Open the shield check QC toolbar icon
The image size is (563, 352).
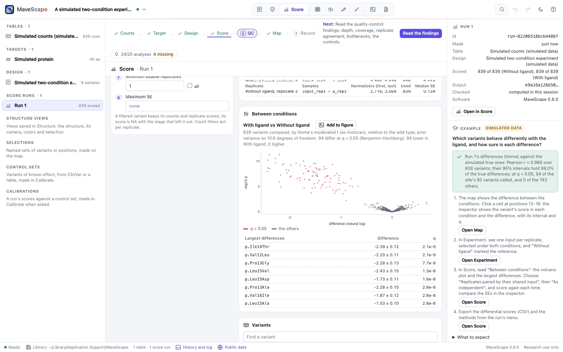pyautogui.click(x=272, y=9)
